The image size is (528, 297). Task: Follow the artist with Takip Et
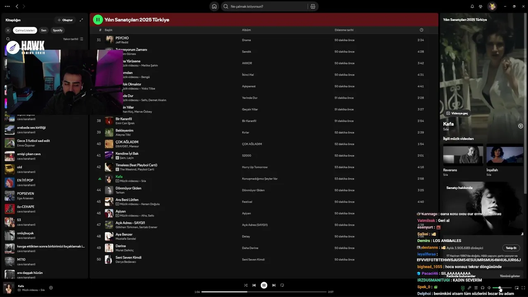(511, 248)
